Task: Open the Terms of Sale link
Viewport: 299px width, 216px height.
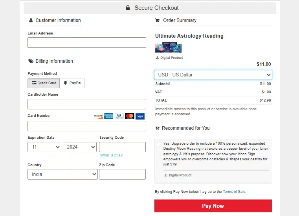Action: [234, 192]
